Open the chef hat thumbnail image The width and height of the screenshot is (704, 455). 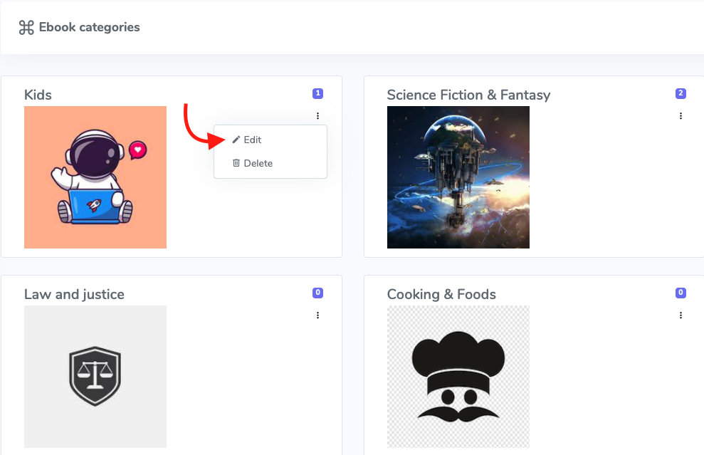click(x=458, y=377)
